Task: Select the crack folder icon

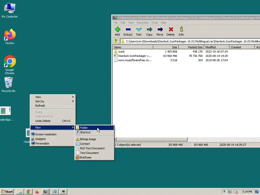Action: [x=116, y=52]
